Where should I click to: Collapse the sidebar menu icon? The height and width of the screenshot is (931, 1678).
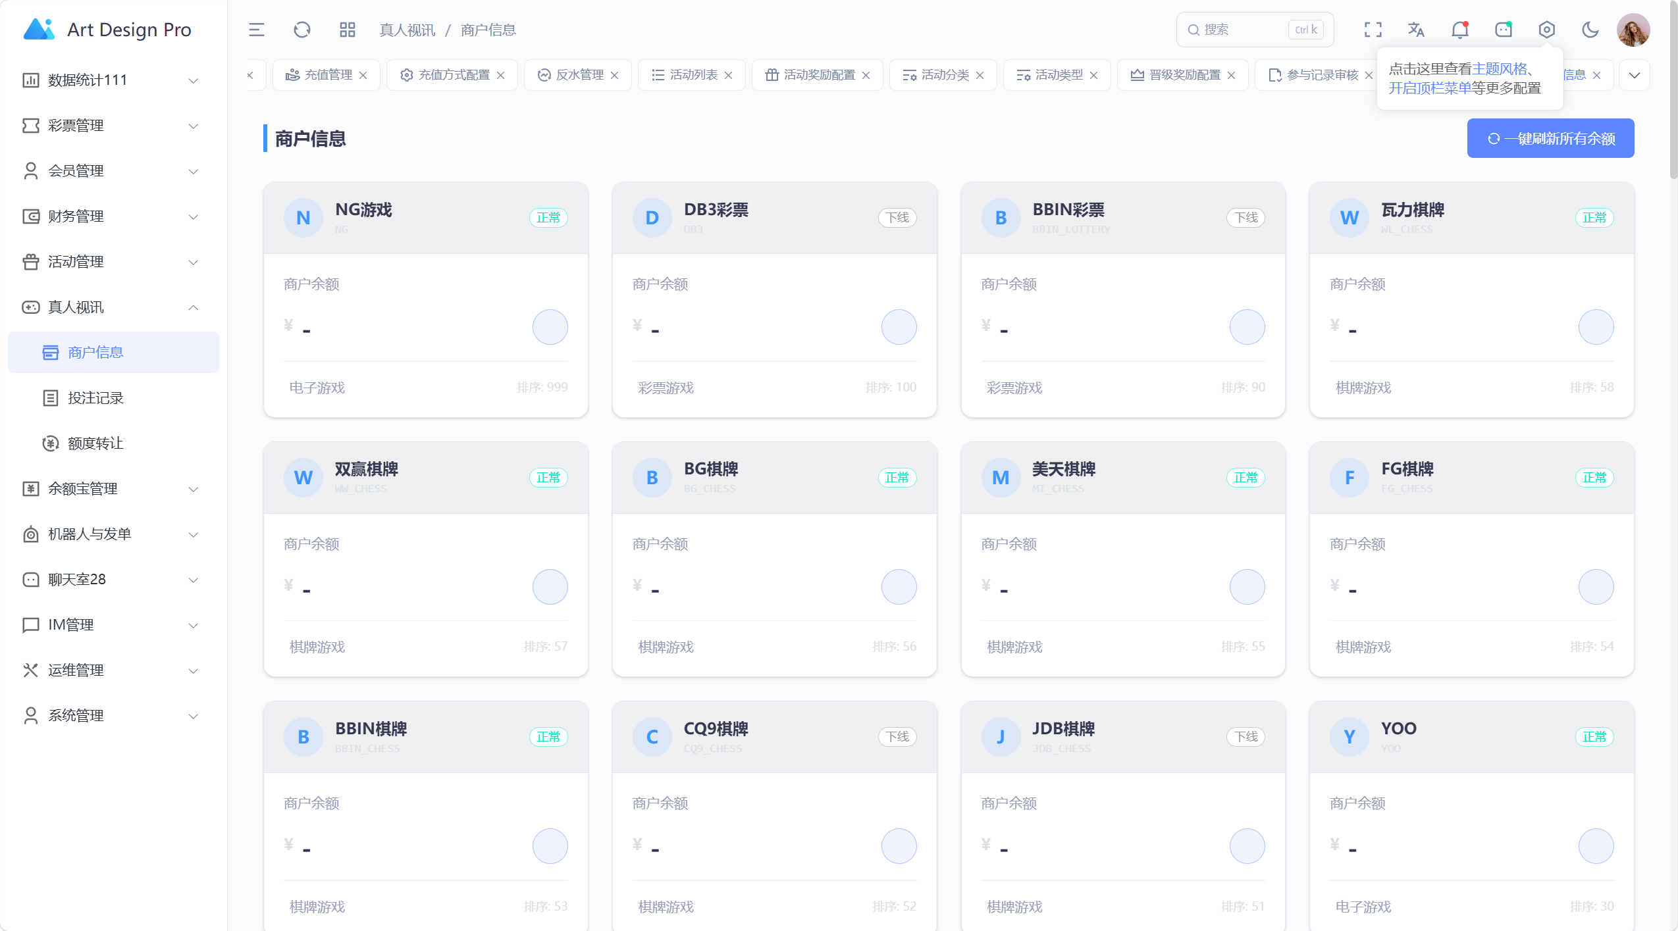coord(256,30)
